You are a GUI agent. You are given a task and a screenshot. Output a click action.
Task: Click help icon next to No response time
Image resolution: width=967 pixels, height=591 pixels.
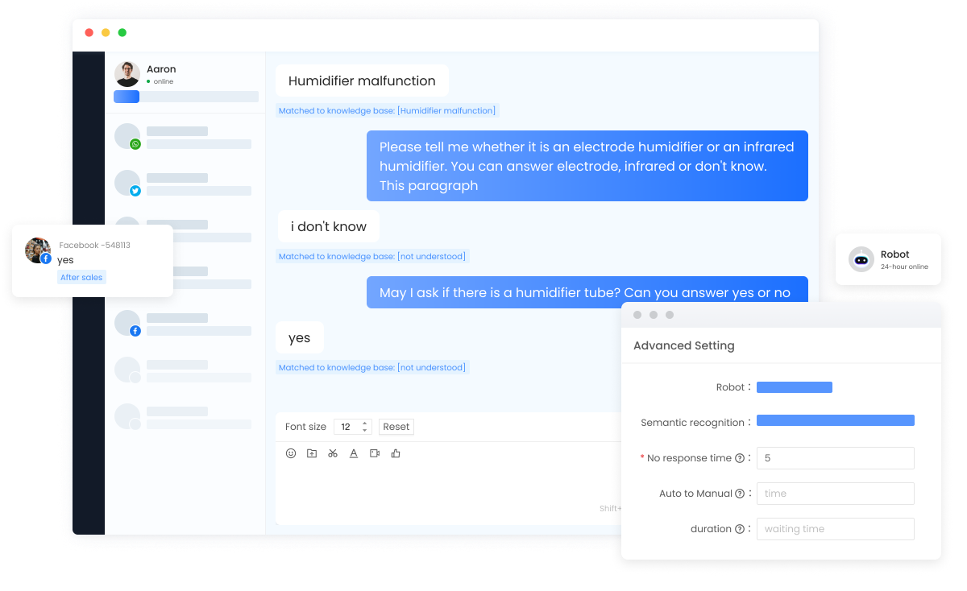[x=740, y=458]
